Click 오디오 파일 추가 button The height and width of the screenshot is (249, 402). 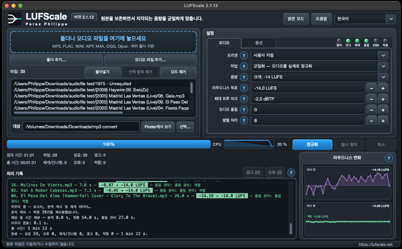150,60
